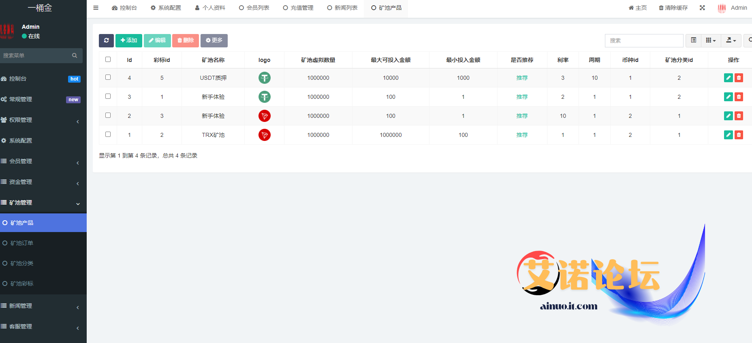752x343 pixels.
Task: Toggle 推荐 status for TRX矿池 row
Action: 522,135
